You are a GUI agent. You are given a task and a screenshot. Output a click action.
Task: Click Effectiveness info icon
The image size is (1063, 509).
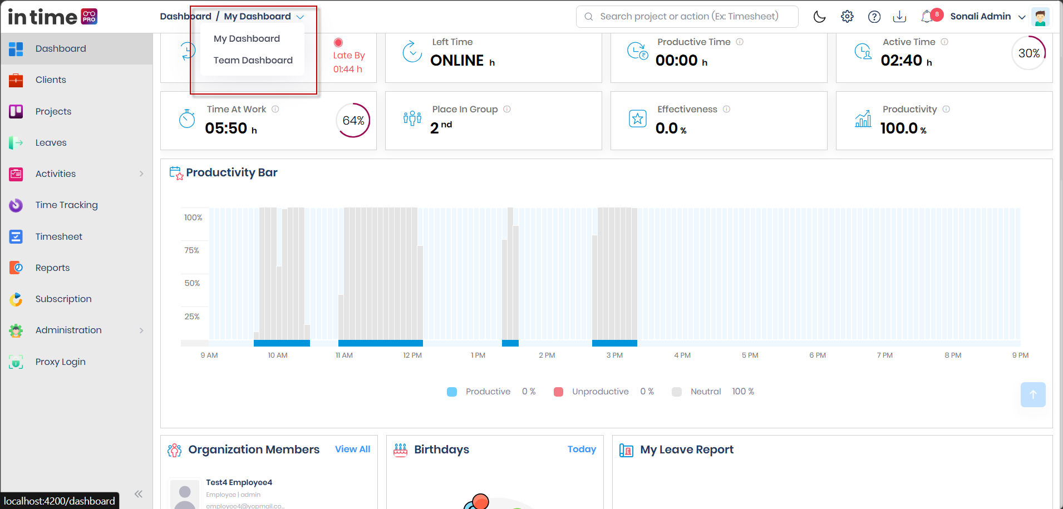coord(726,109)
